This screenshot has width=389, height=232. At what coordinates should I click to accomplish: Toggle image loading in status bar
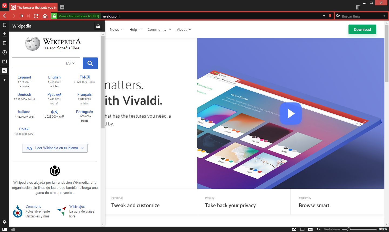310,229
